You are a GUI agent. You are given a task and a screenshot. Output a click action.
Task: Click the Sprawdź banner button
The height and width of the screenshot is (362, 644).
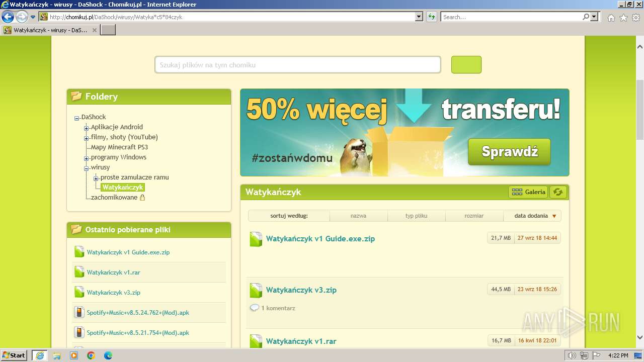[x=509, y=151]
